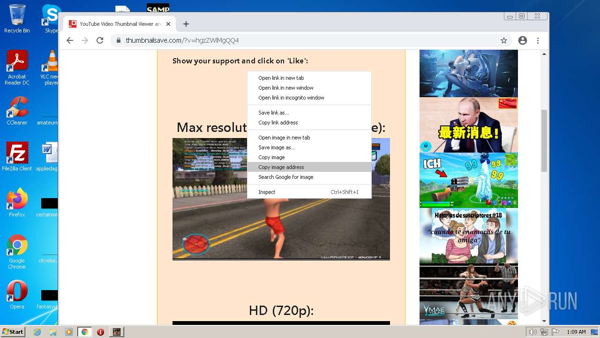
Task: Choose Search Google for image
Action: [x=309, y=177]
